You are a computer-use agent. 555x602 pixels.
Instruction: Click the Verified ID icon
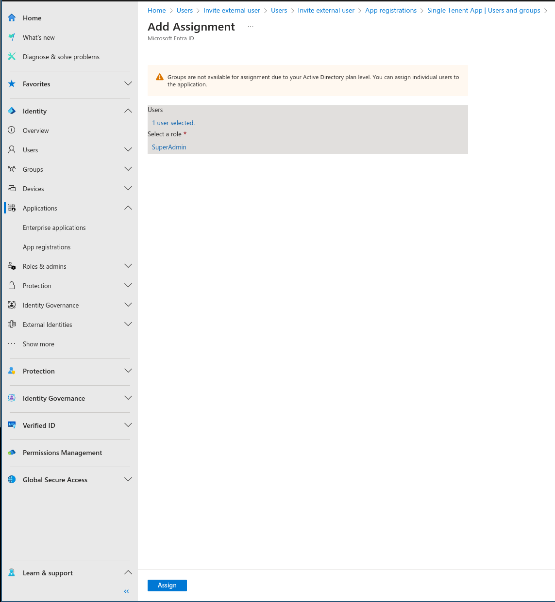[x=11, y=425]
